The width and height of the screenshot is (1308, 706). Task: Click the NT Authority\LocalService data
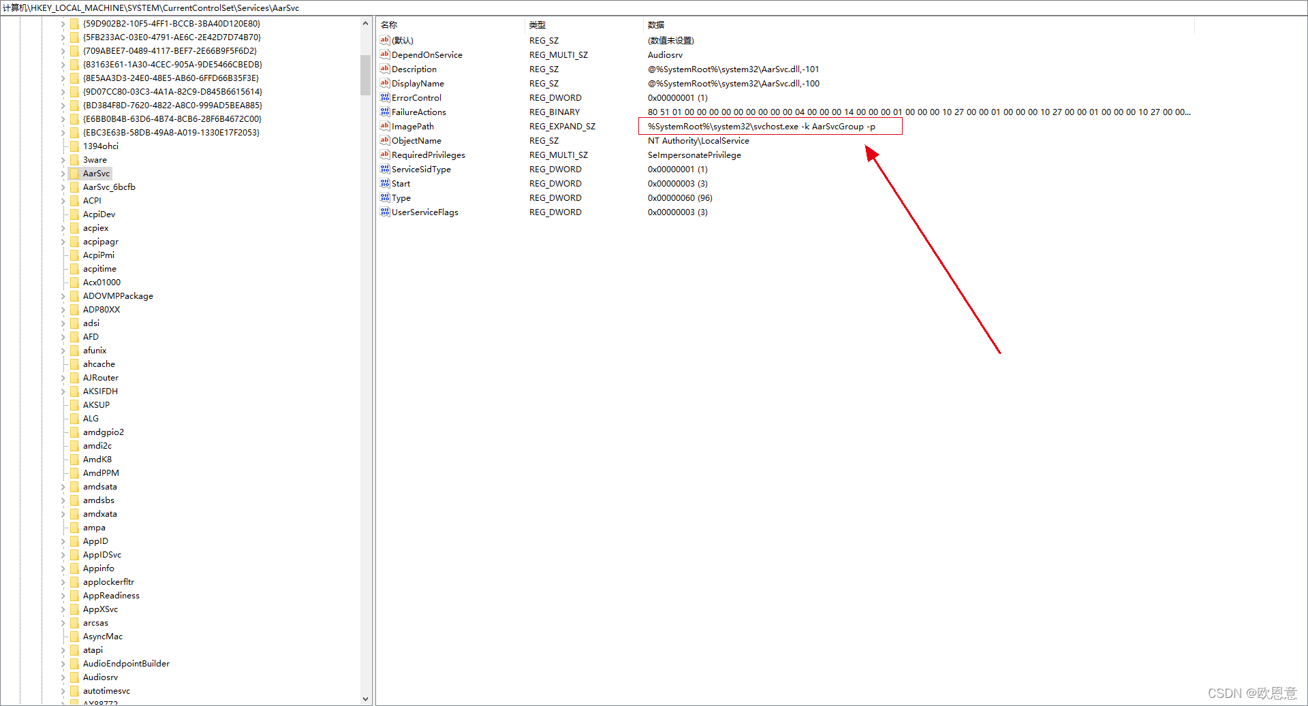pos(698,140)
